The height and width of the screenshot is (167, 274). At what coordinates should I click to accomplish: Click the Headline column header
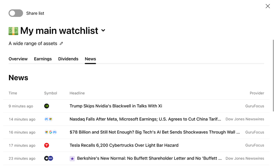[x=77, y=93]
